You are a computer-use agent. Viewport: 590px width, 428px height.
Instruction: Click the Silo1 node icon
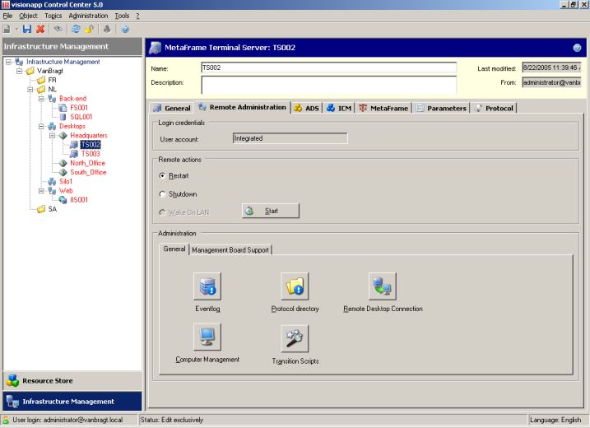click(52, 181)
